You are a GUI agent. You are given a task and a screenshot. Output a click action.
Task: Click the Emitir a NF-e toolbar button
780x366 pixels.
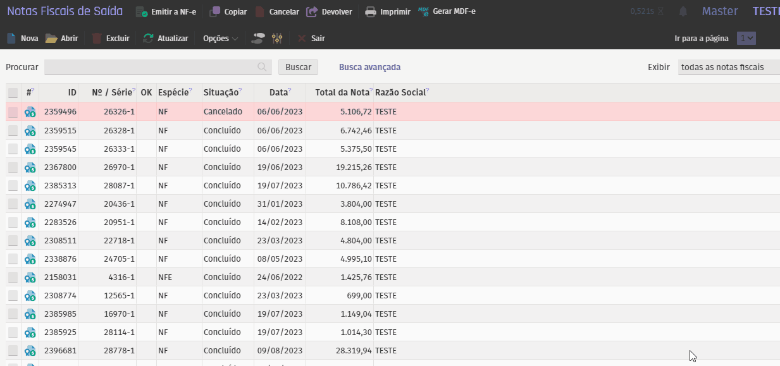pyautogui.click(x=166, y=12)
